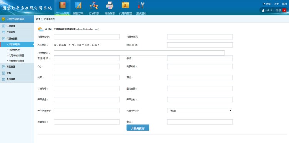Click the admin username link
The width and height of the screenshot is (289, 143).
(x=269, y=10)
